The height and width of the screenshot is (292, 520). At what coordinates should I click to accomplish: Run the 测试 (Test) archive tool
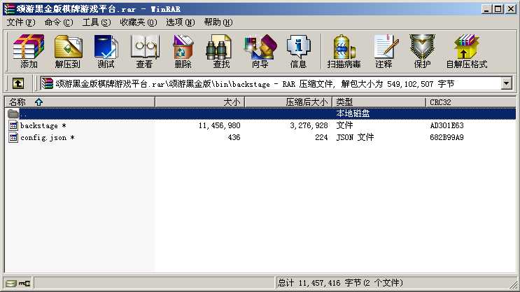pyautogui.click(x=106, y=51)
